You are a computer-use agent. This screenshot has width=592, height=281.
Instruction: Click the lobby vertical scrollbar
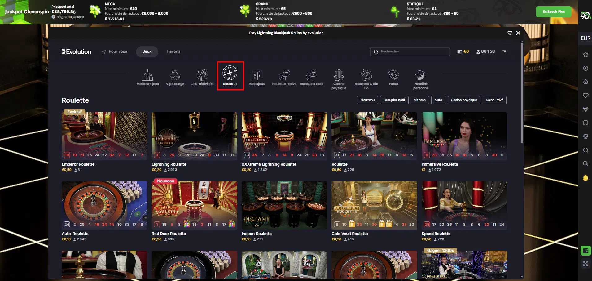coord(522,93)
